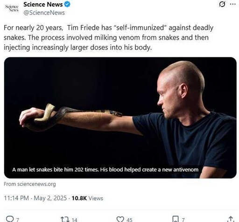
Task: Open the Science News display name
Action: (x=43, y=5)
